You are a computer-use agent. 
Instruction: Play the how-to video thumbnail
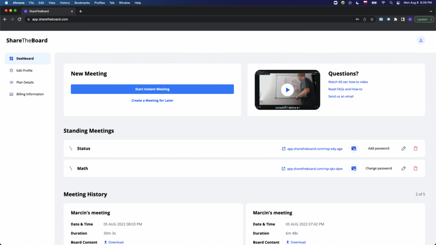click(287, 90)
